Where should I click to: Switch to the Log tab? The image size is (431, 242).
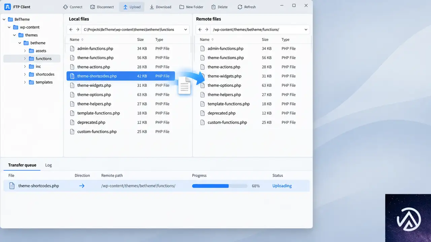(x=48, y=165)
